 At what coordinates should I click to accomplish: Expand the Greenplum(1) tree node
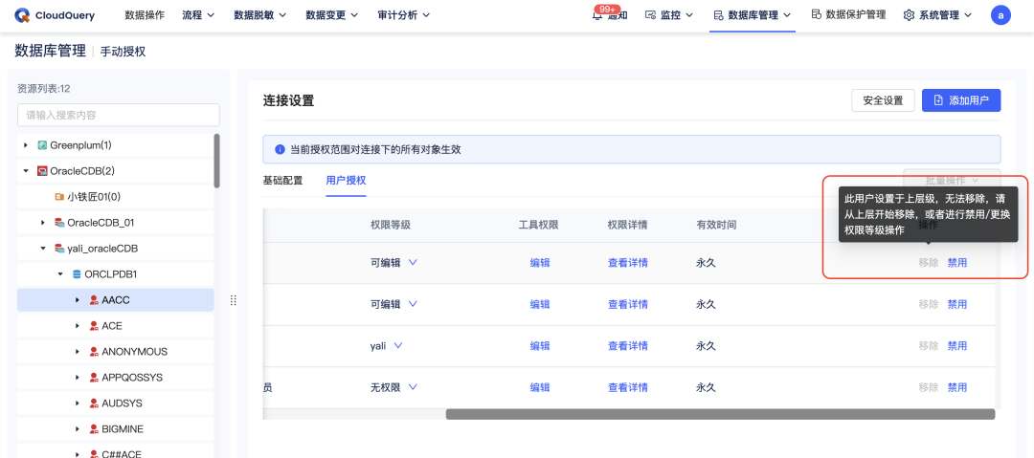(x=26, y=145)
